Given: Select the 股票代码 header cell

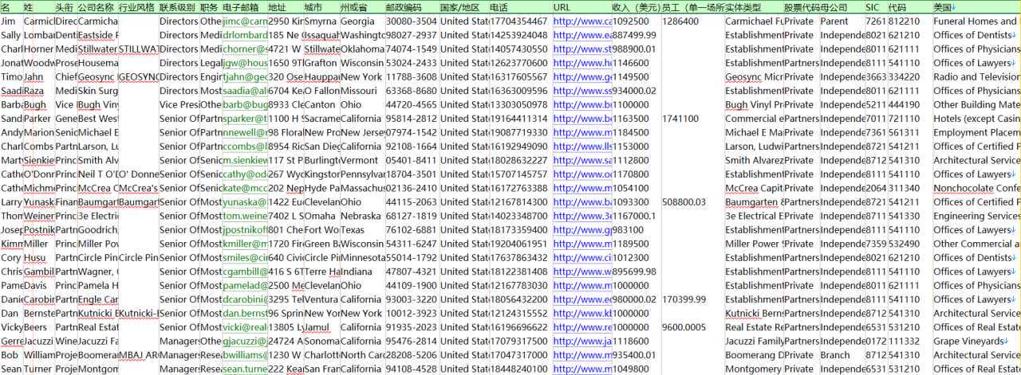Looking at the screenshot, I should click(x=801, y=7).
